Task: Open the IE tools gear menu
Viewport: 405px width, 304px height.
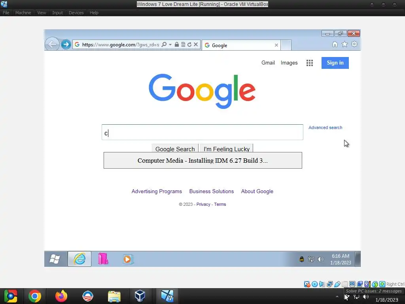Action: pos(354,44)
